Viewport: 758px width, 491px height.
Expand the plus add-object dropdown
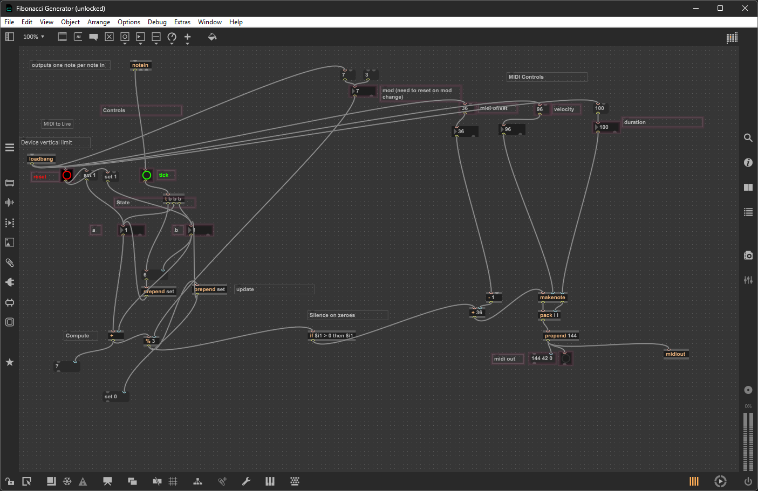click(188, 37)
